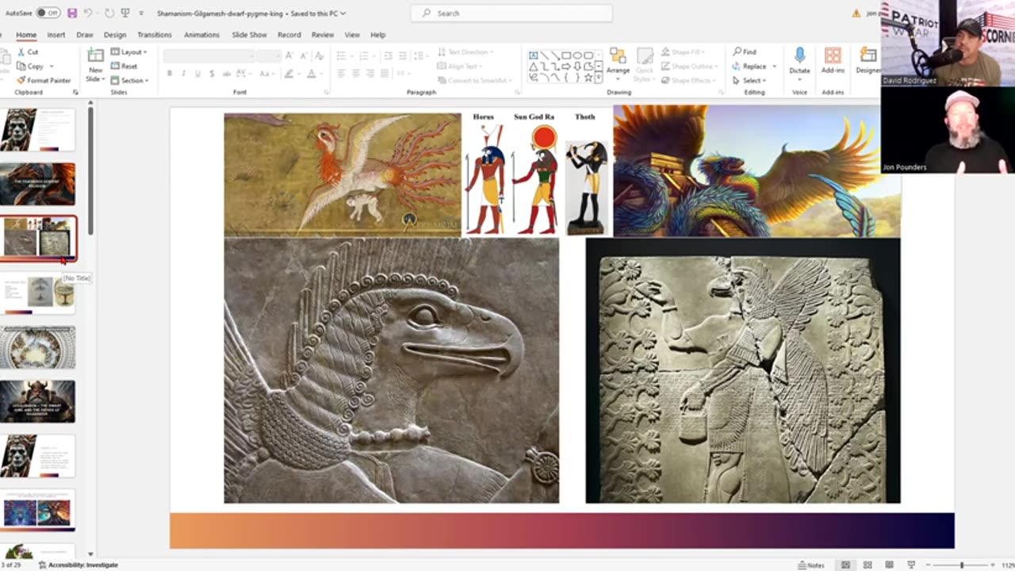This screenshot has width=1015, height=571.
Task: Open the Section dropdown
Action: (x=129, y=80)
